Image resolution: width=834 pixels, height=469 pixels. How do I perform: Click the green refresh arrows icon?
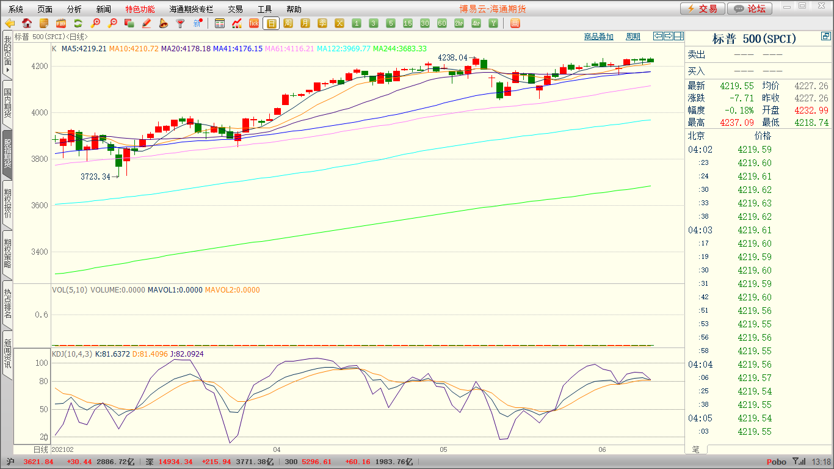[78, 23]
